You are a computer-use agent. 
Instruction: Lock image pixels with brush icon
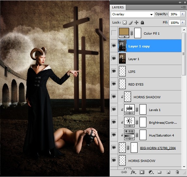pos(131,23)
